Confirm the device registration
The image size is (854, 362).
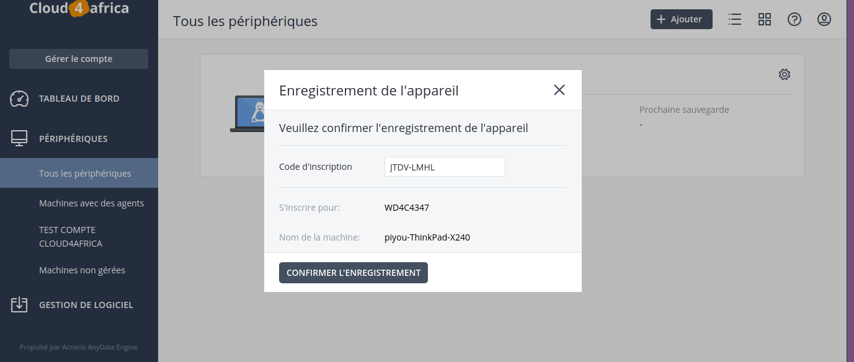coord(354,273)
